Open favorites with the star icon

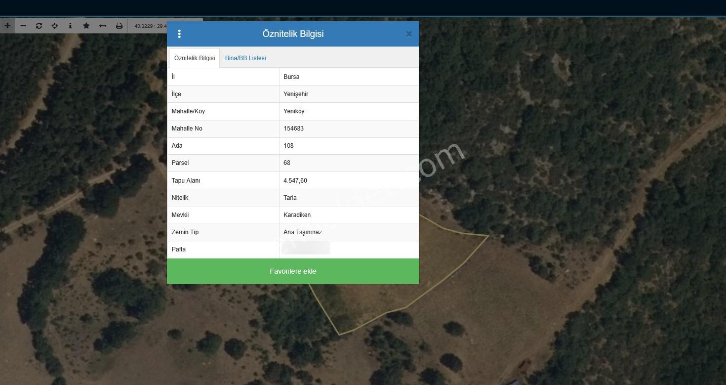click(x=86, y=26)
